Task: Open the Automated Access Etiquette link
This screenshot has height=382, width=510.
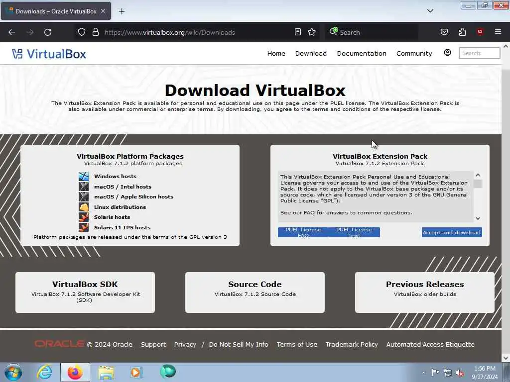Action: click(430, 344)
